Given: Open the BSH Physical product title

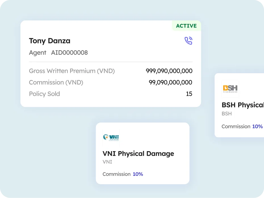Looking at the screenshot, I should (x=242, y=105).
